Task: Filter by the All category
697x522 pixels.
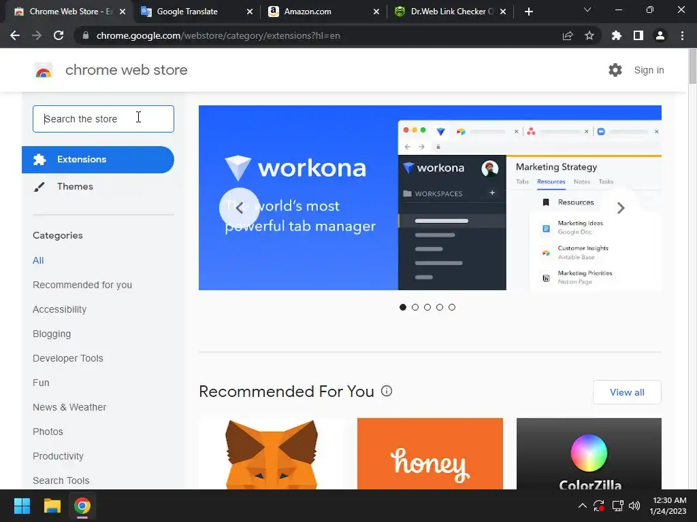Action: (x=38, y=260)
